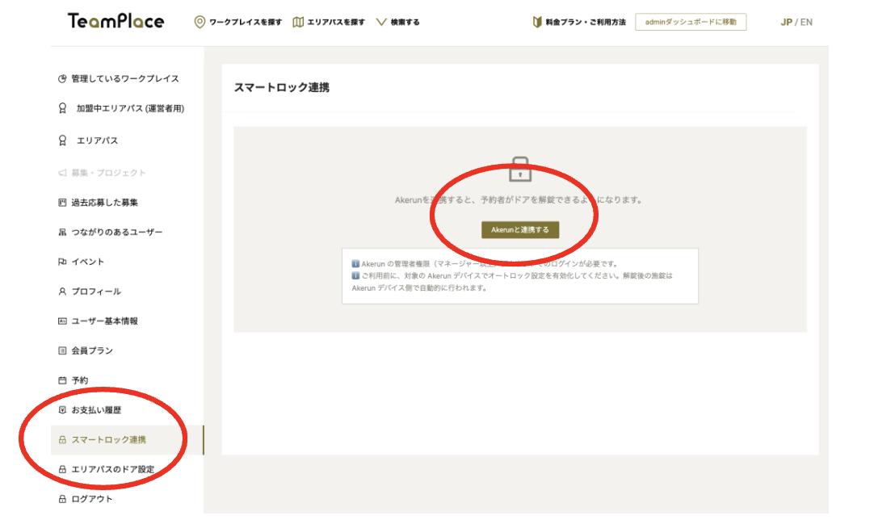Click the Akerunと連携する button
This screenshot has height=520, width=895.
coord(520,229)
